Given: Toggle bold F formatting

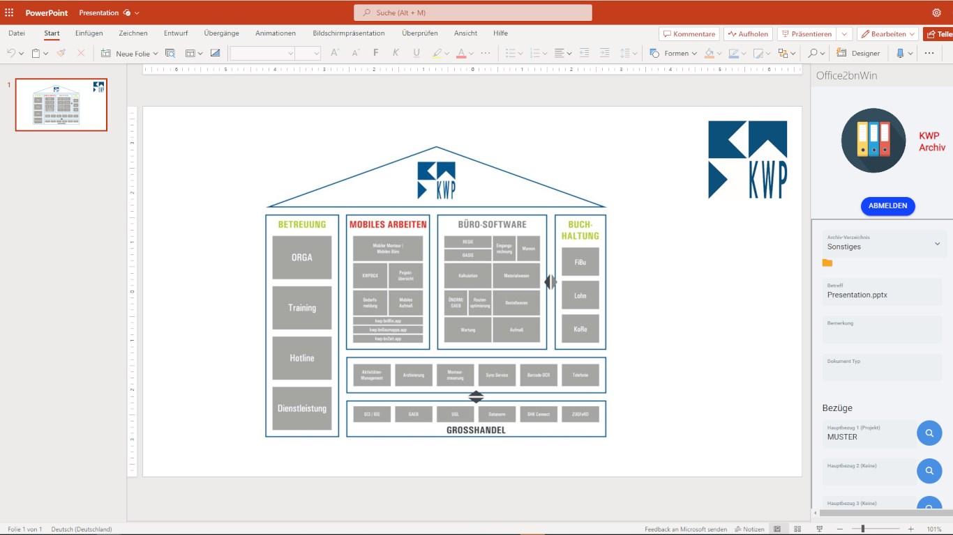Looking at the screenshot, I should pyautogui.click(x=376, y=53).
